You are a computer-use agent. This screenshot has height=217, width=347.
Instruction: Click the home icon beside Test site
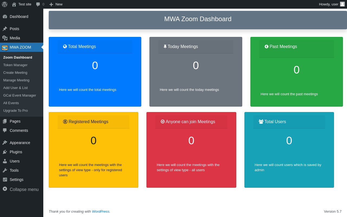pos(14,4)
